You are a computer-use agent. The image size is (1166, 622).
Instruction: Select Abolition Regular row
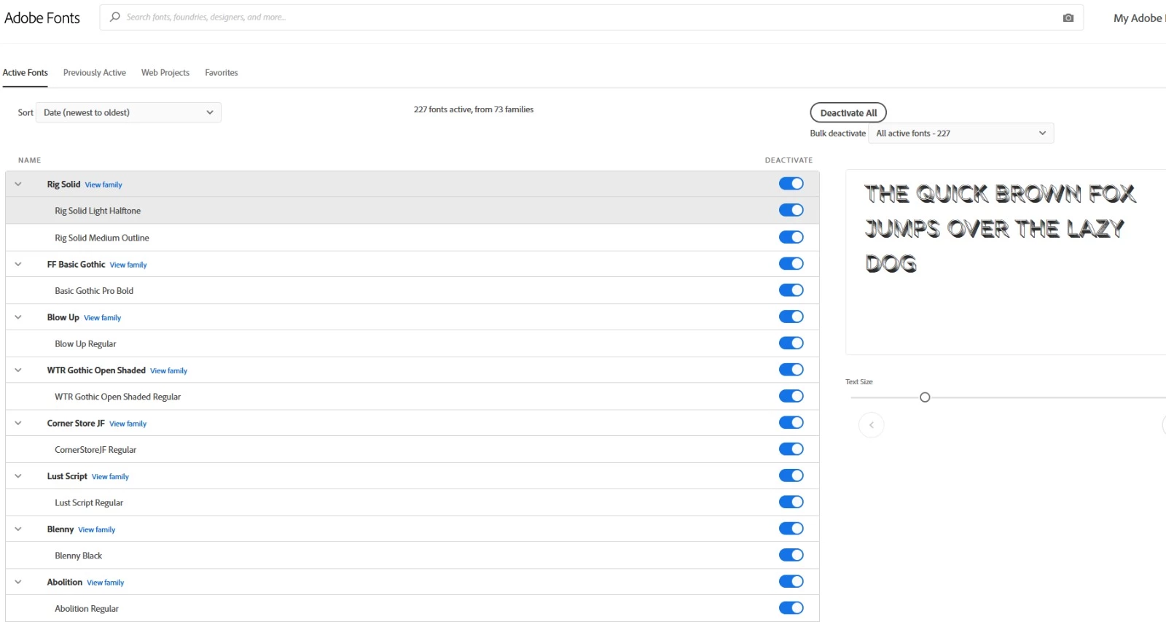(412, 608)
